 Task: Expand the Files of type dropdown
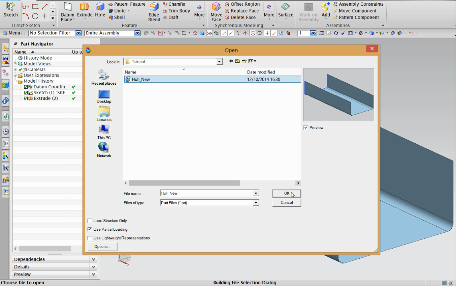(256, 203)
